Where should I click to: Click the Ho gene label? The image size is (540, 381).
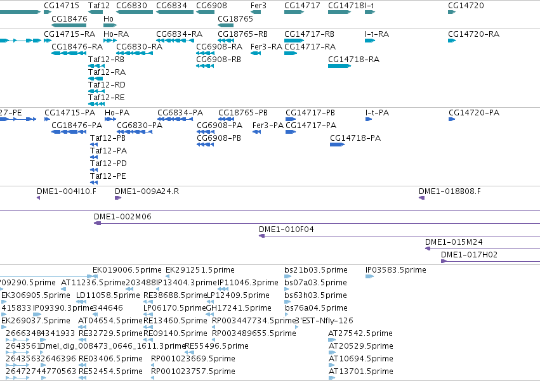tap(108, 18)
